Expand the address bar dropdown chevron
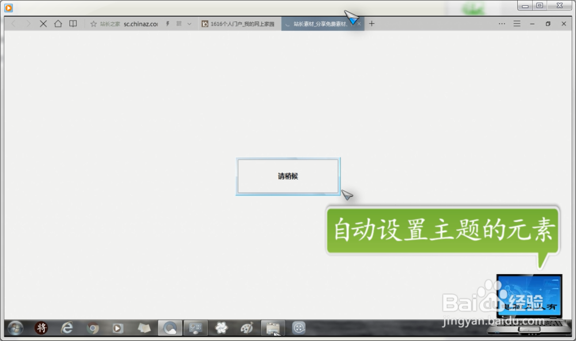The image size is (576, 341). pyautogui.click(x=189, y=24)
